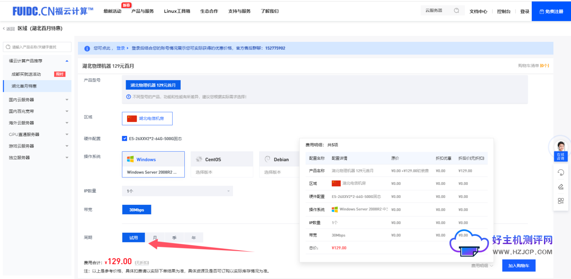This screenshot has height=279, width=571.
Task: Open the app grid icon in right sidebar
Action: pyautogui.click(x=560, y=201)
